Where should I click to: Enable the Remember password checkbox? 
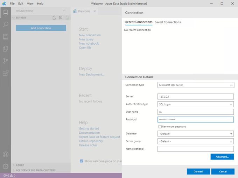pyautogui.click(x=160, y=127)
